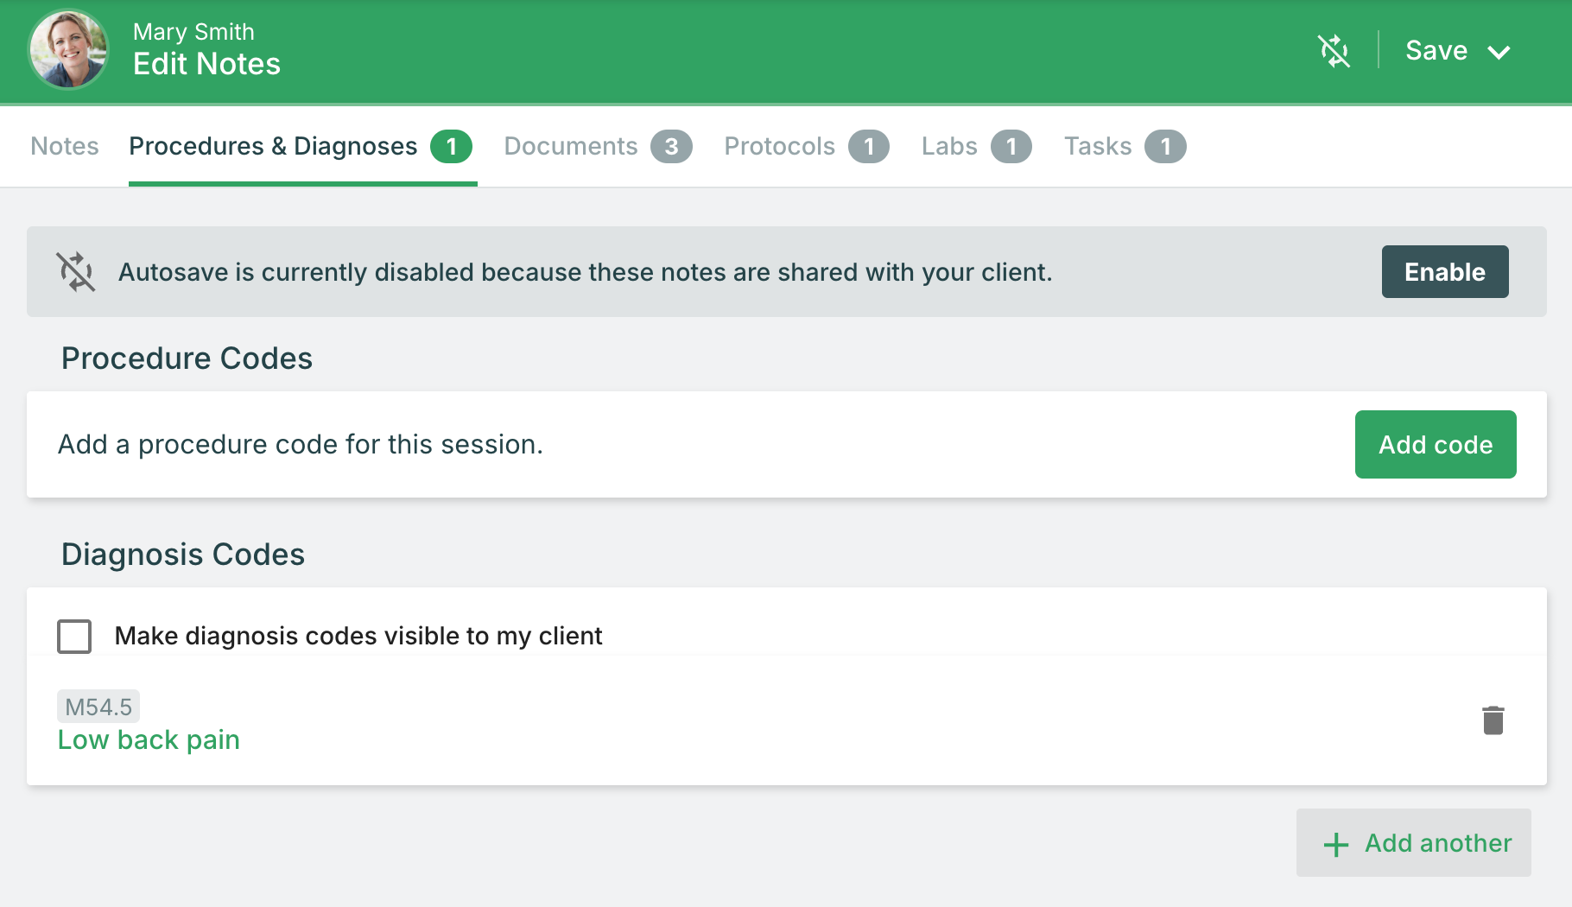This screenshot has height=907, width=1572.
Task: Click the autosave-off icon in the banner
Action: [x=76, y=271]
